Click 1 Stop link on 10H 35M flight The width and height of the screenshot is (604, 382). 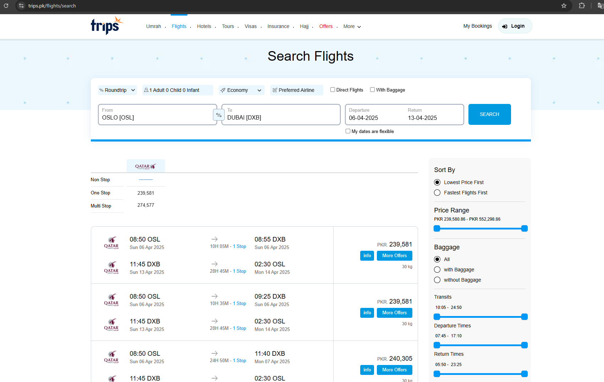[x=240, y=303]
